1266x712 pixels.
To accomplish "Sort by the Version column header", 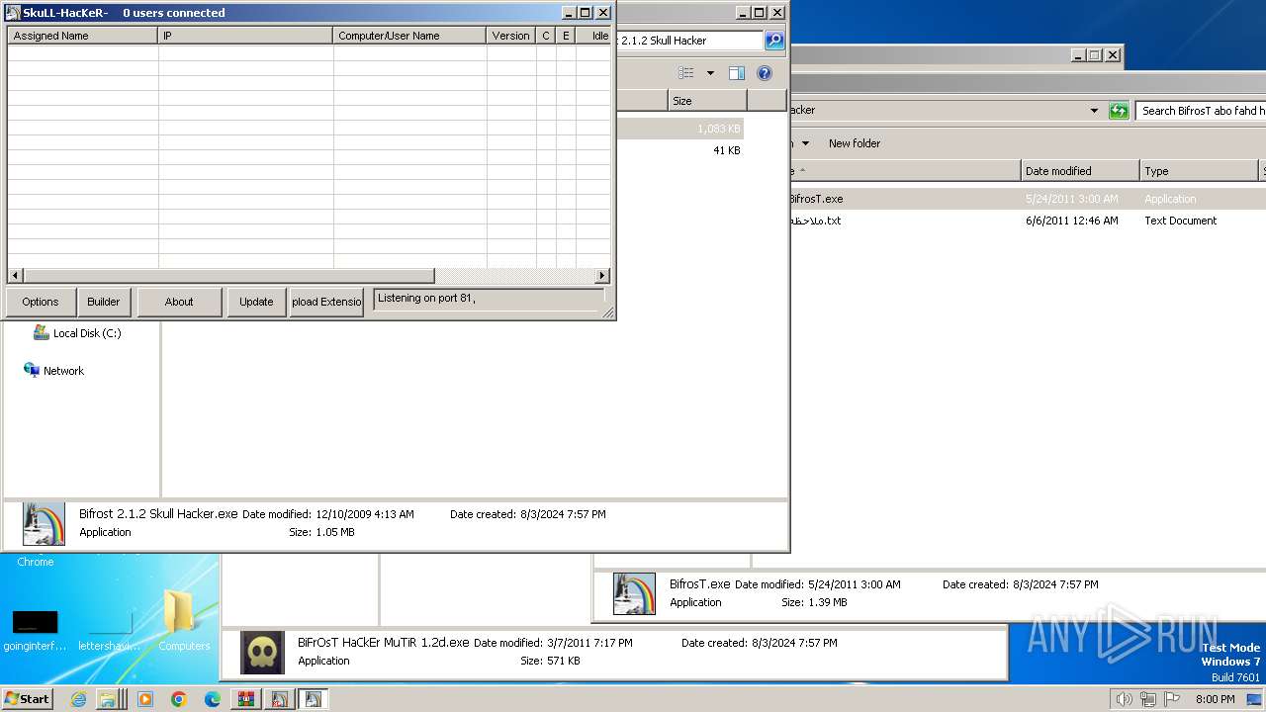I will 511,36.
